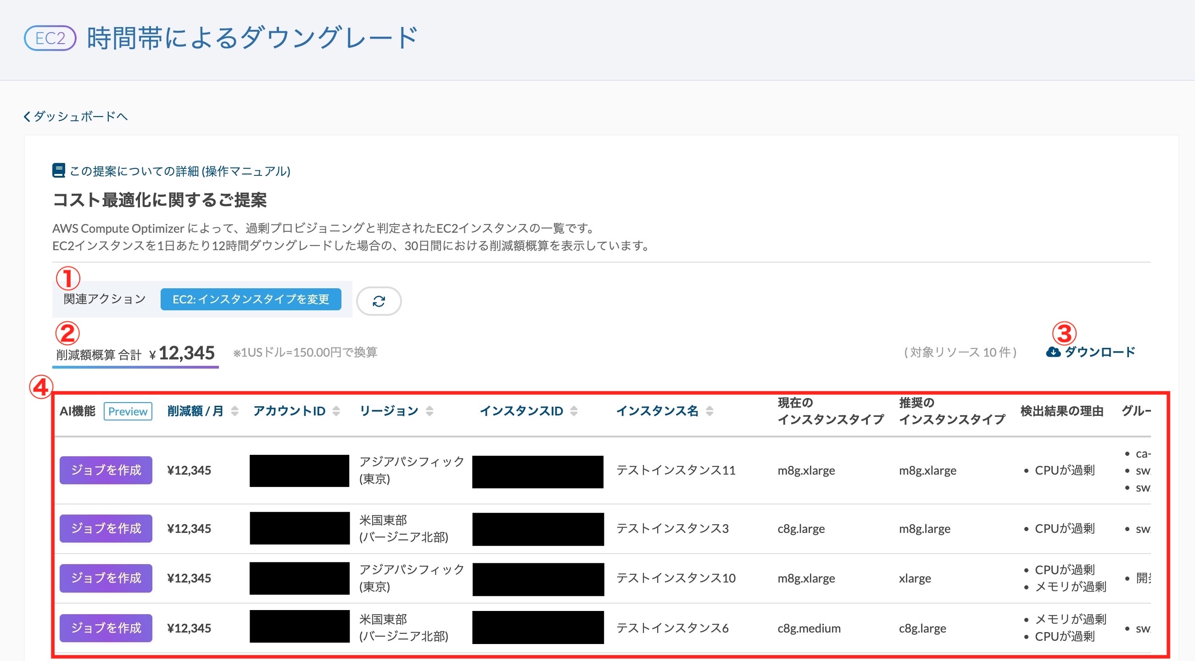Viewport: 1195px width, 661px height.
Task: Create job for テストインスタンス3
Action: (x=106, y=528)
